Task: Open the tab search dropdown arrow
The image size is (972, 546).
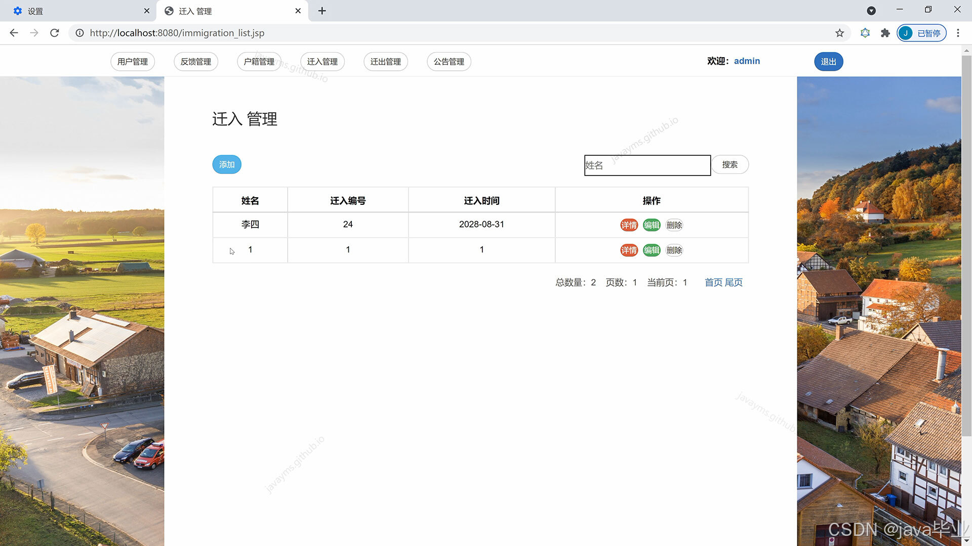Action: tap(871, 11)
